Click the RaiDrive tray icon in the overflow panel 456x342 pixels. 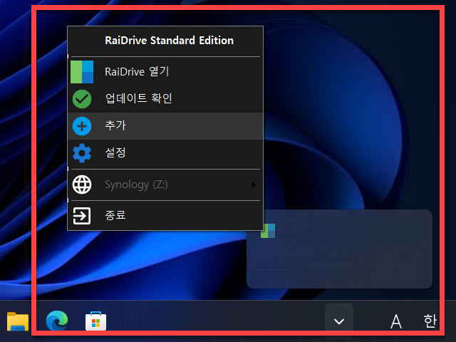click(x=268, y=231)
